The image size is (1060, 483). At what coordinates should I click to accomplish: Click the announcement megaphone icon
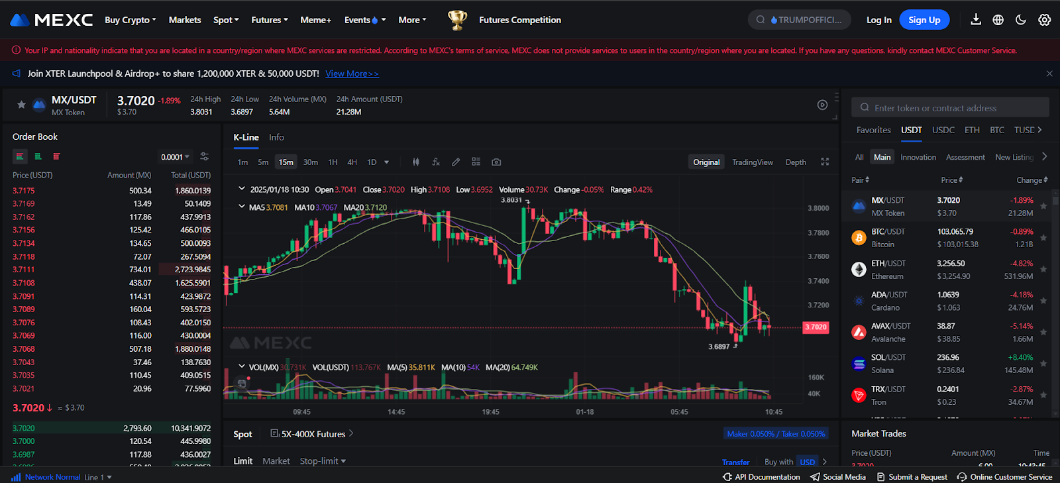[17, 74]
